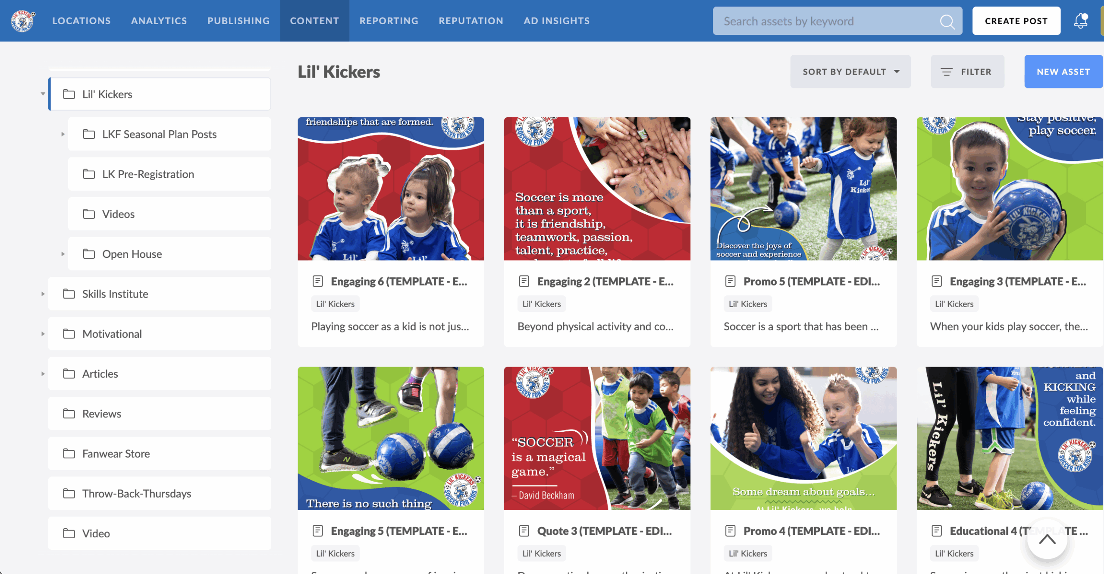
Task: Click the Lil' Kickers logo in the navbar
Action: pos(23,21)
